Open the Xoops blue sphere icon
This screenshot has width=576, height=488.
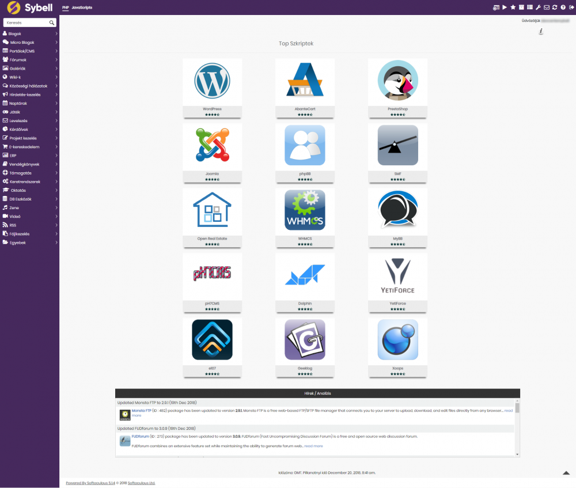tap(398, 339)
